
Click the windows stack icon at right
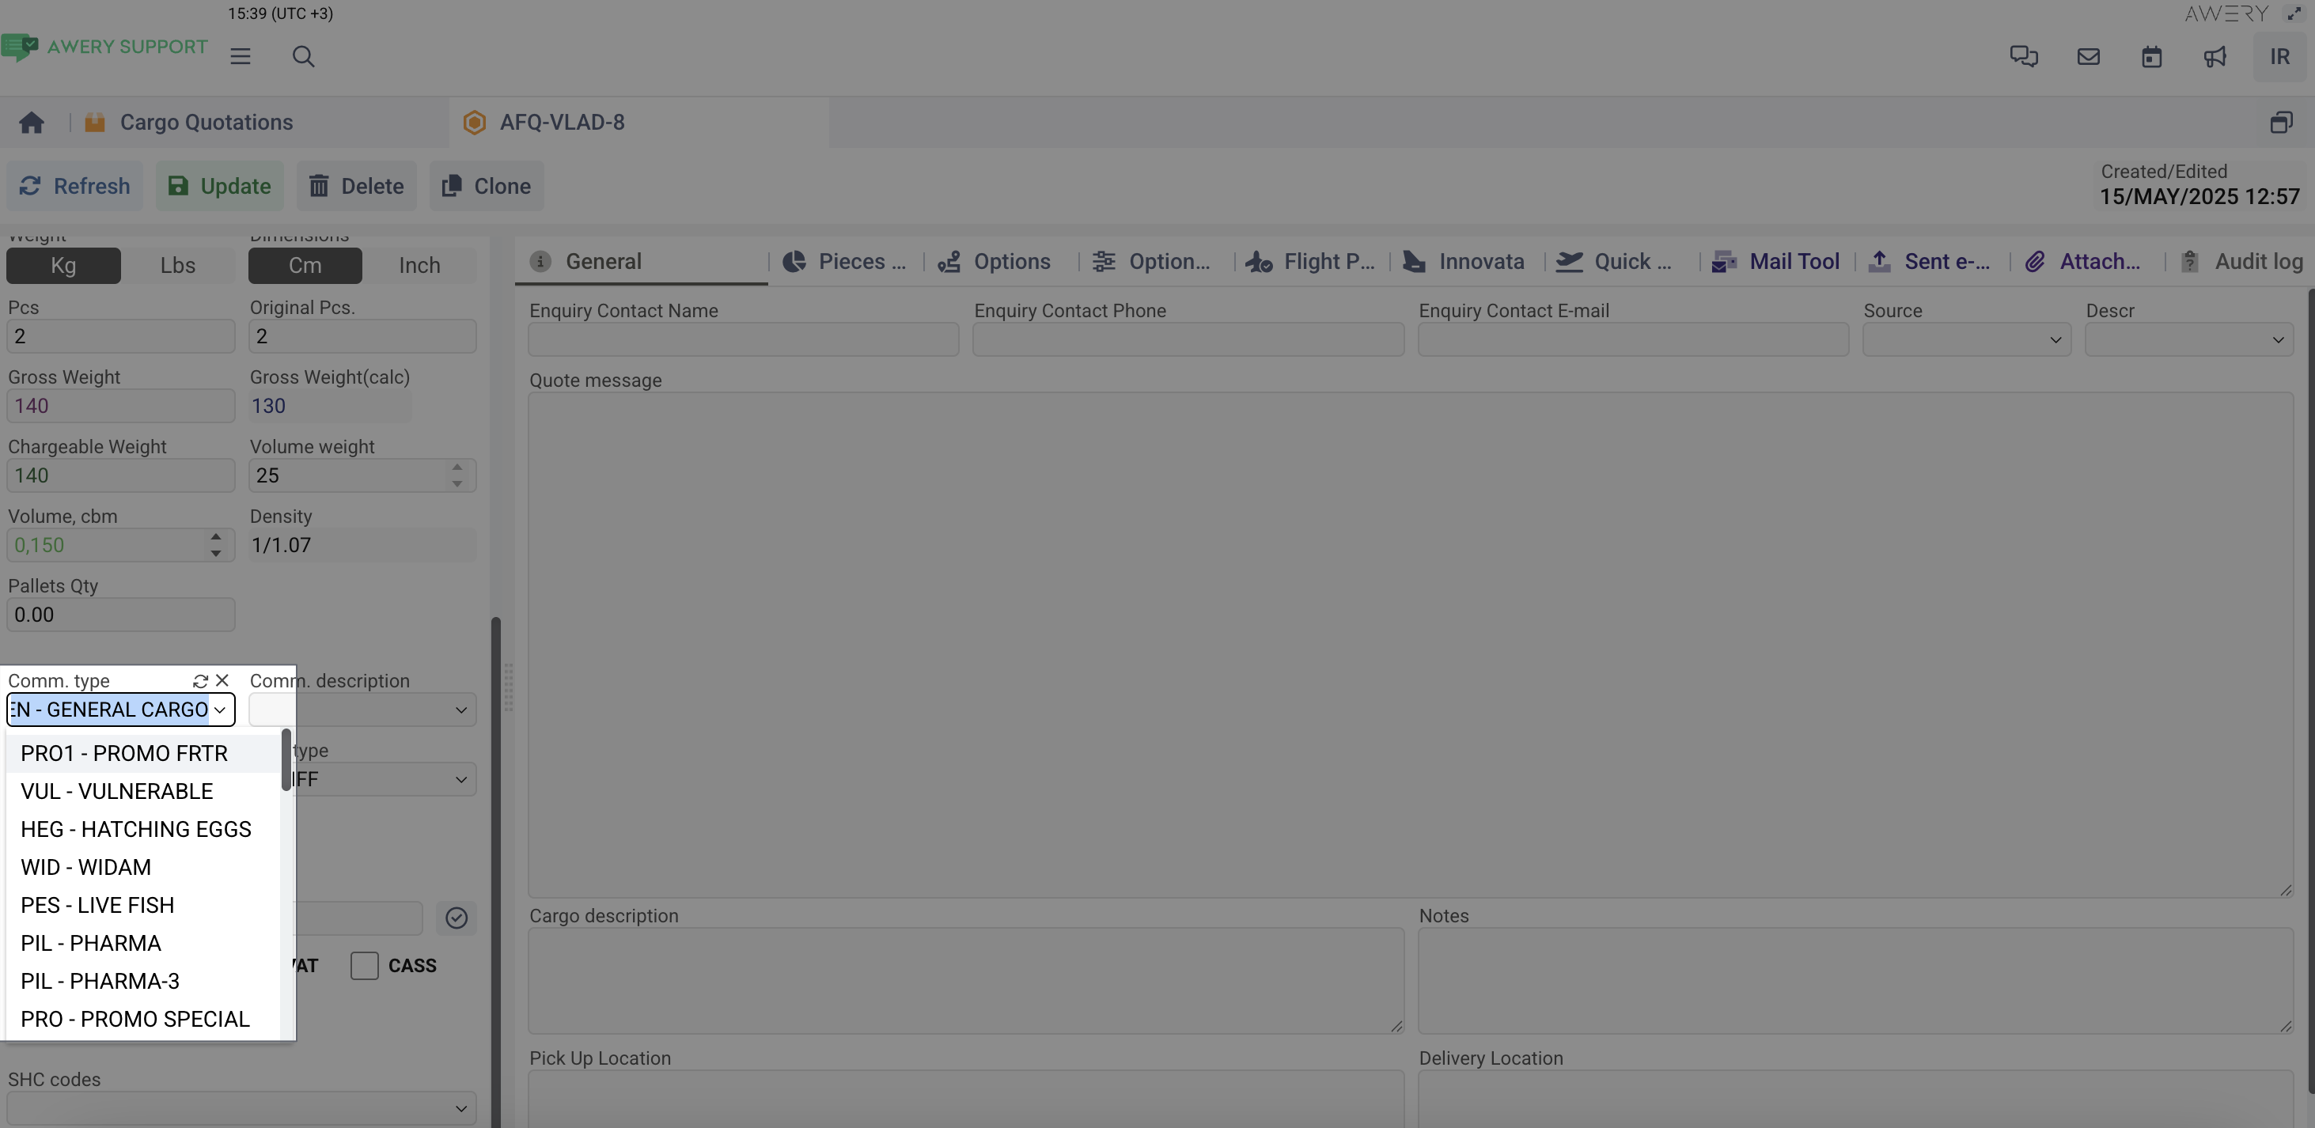[x=2281, y=123]
